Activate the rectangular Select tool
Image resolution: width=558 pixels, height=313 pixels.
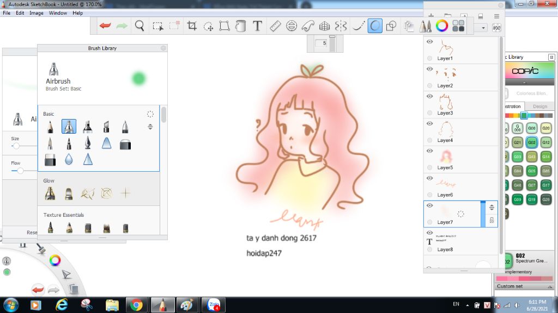pos(157,26)
